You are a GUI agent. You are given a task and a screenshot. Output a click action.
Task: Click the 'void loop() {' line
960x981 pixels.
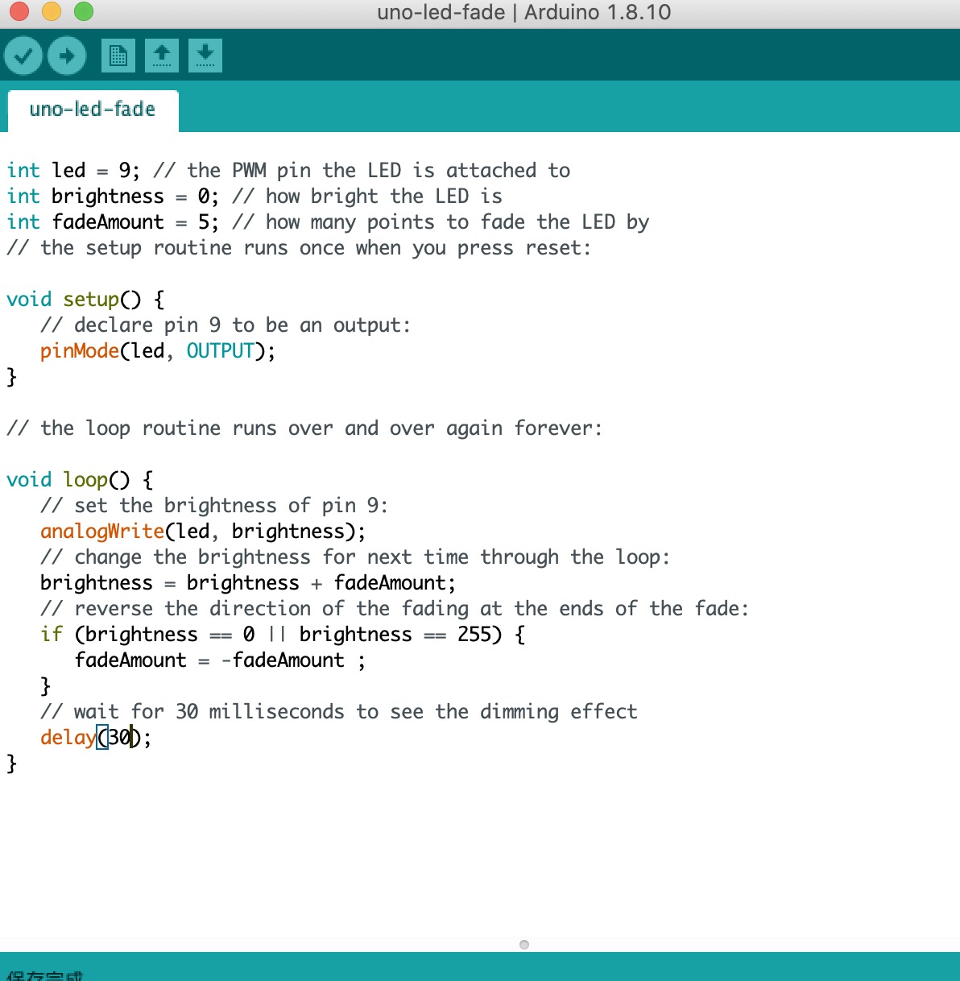(81, 480)
